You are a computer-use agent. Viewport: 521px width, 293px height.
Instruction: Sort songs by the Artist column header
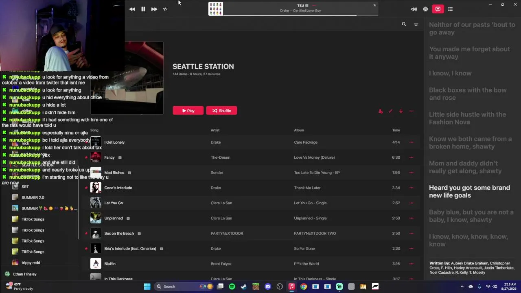click(215, 130)
